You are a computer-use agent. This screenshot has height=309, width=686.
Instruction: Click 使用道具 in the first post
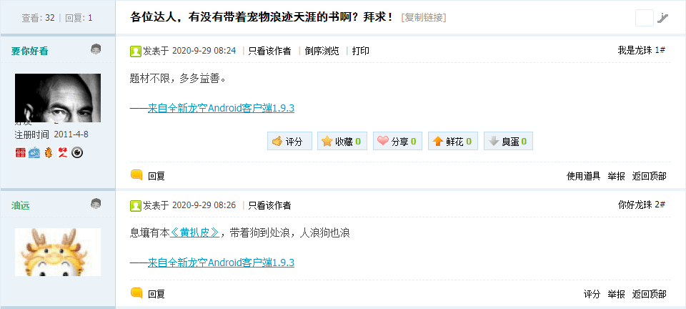point(584,176)
